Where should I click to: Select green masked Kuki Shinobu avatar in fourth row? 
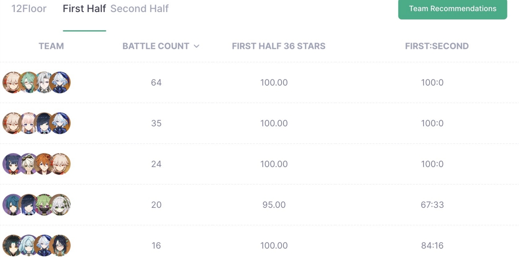(x=44, y=205)
